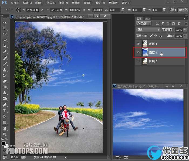Viewport: 189px width, 161px height.
Task: Select the Rectangle shape tool
Action: [x=5, y=122]
